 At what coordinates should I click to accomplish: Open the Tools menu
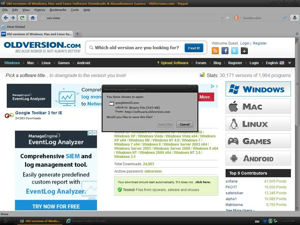pos(75,10)
